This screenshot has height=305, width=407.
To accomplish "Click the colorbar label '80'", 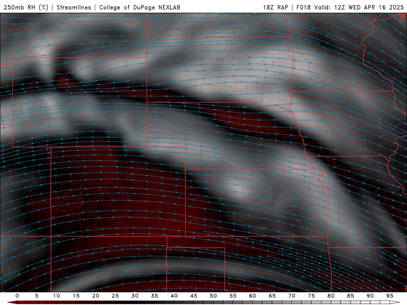I will [x=331, y=296].
